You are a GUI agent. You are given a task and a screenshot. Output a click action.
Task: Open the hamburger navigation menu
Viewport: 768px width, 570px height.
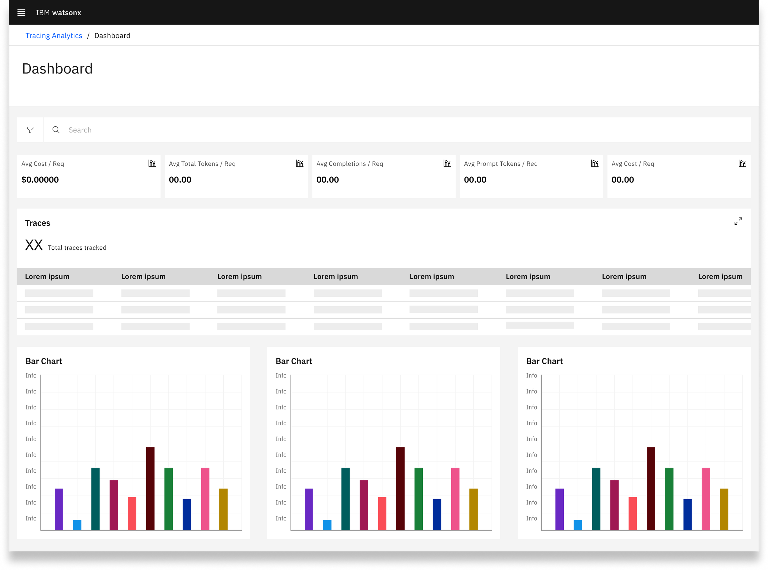pos(22,13)
